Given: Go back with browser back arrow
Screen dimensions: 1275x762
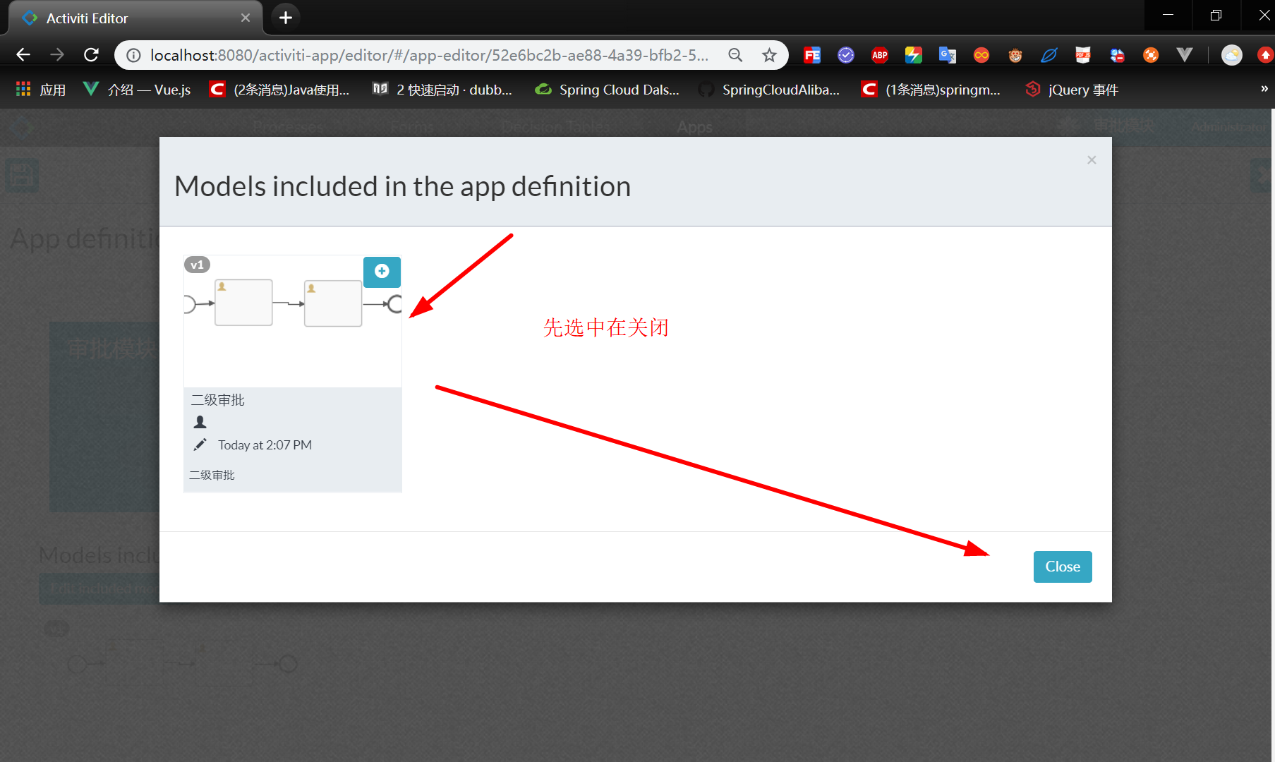Looking at the screenshot, I should pos(23,55).
